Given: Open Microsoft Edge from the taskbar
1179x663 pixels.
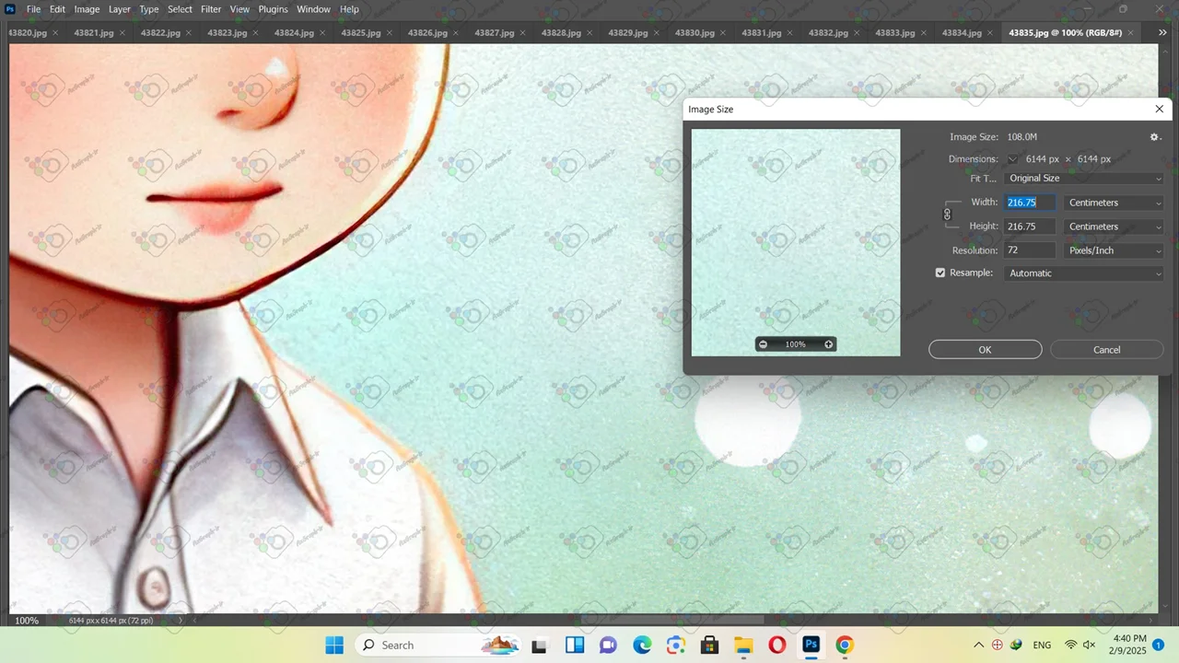Looking at the screenshot, I should tap(641, 646).
